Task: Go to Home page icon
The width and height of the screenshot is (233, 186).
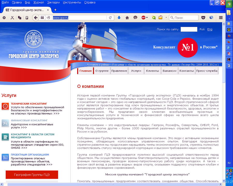Action: coord(127,18)
